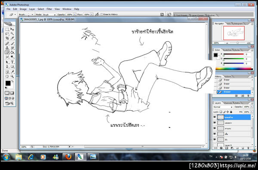The image size is (258, 170).
Task: Create a new layer from Layers panel
Action: click(x=243, y=148)
